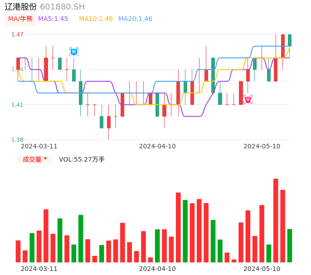
Task: Click the last green candlestick on the right
Action: point(290,40)
